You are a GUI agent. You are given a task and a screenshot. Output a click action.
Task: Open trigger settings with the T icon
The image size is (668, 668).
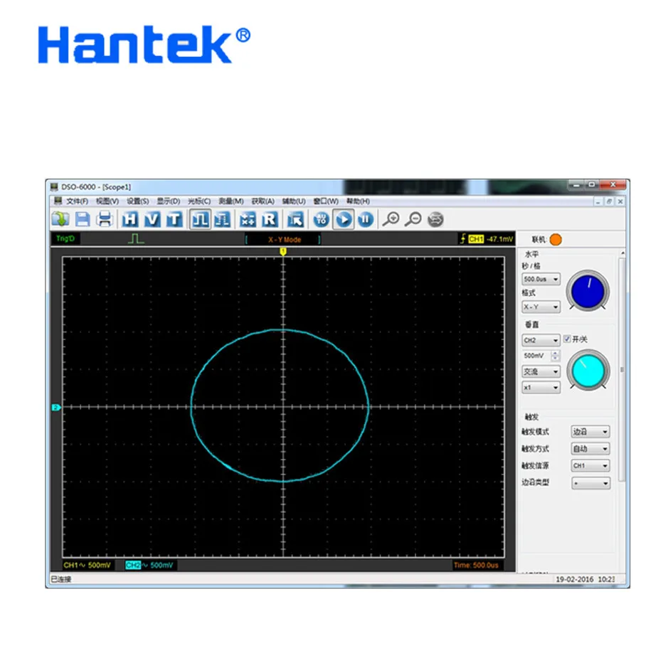tap(174, 219)
